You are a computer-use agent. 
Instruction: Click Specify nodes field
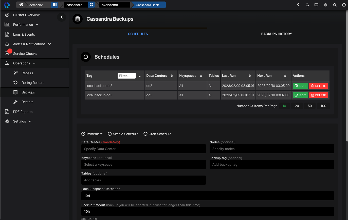click(x=272, y=149)
